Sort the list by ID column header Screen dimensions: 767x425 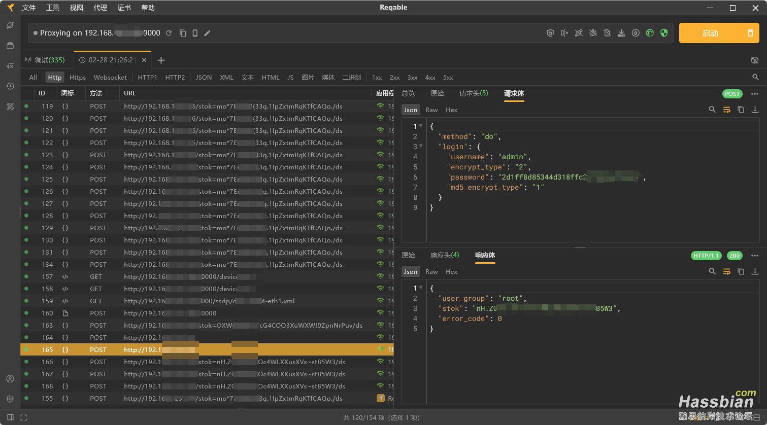42,93
